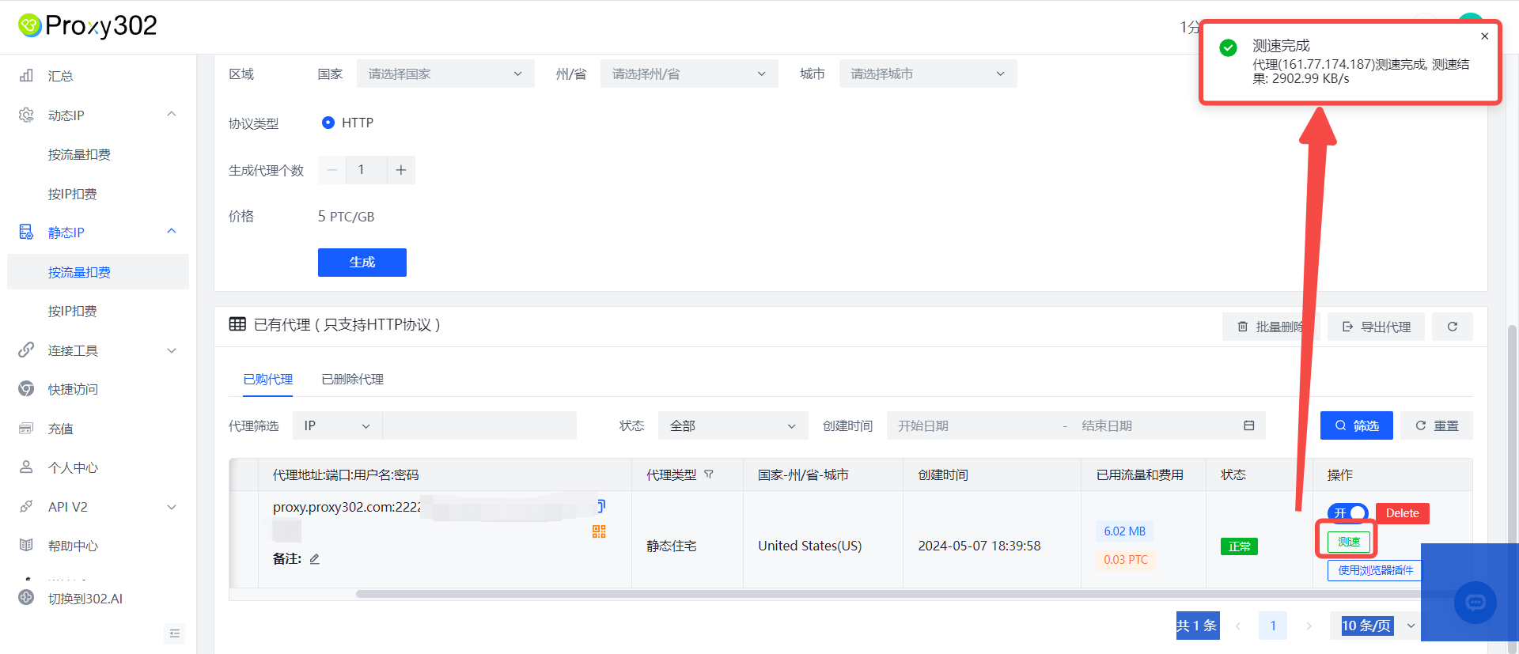The height and width of the screenshot is (654, 1519).
Task: Click the 开始日期 start date field
Action: coord(973,425)
